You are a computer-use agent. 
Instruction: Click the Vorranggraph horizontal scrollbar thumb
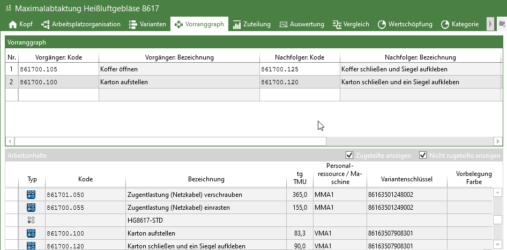170,141
